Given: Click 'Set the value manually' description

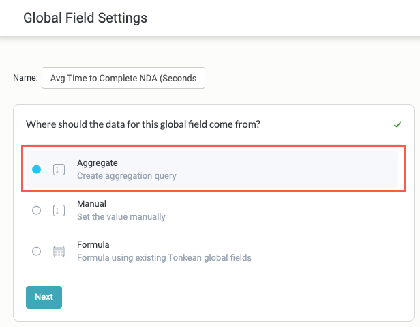Looking at the screenshot, I should 121,217.
